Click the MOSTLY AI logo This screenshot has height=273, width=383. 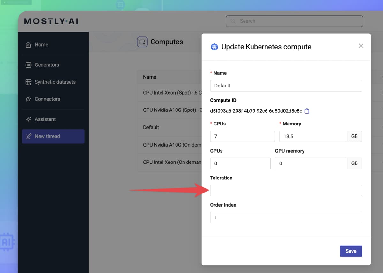[x=51, y=21]
